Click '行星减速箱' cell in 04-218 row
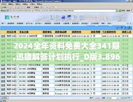Screen dimensions: 133x102 48,36
